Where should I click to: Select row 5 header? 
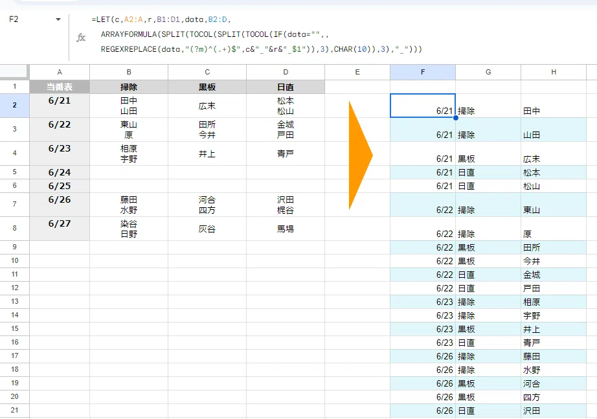coord(14,172)
